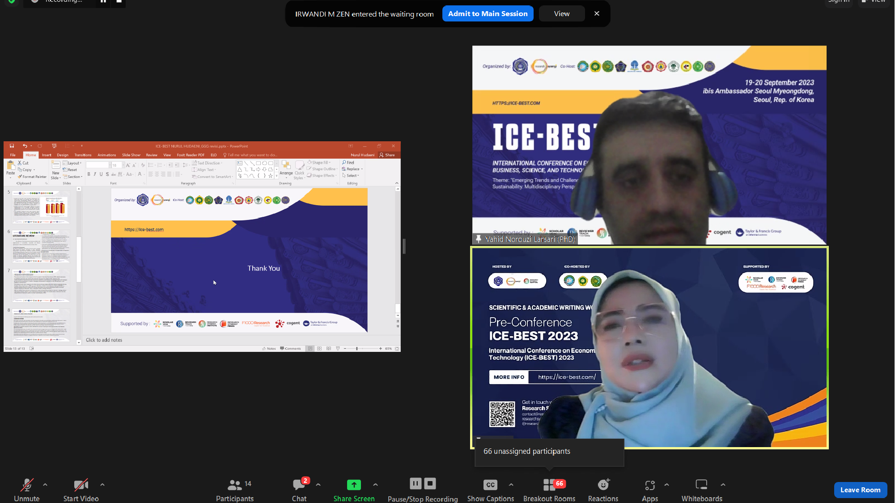Viewport: 895px width, 503px height.
Task: Toggle Show Captions CC button
Action: [491, 490]
